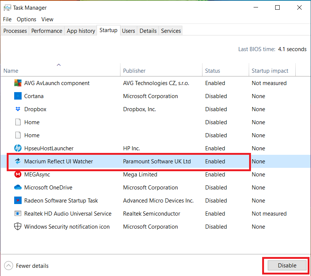Select the Radeon Software Startup Task name
Viewport: 311px width, 276px height.
[61, 201]
